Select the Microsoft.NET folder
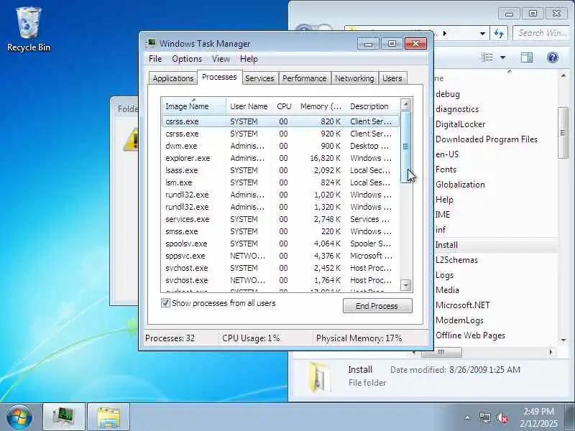575x431 pixels. (462, 305)
